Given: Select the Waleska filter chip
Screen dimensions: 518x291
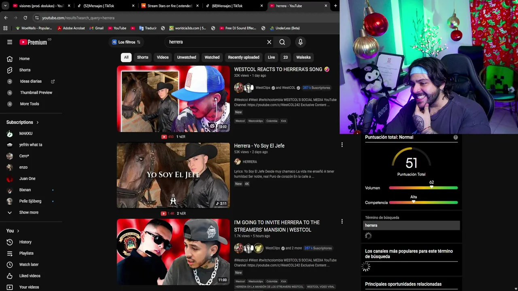Looking at the screenshot, I should [x=304, y=57].
